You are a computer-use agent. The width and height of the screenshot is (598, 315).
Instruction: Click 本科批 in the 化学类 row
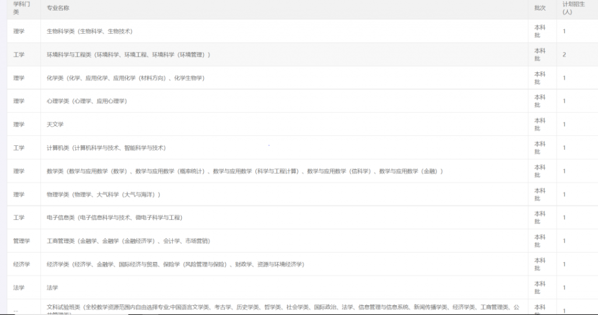[540, 78]
